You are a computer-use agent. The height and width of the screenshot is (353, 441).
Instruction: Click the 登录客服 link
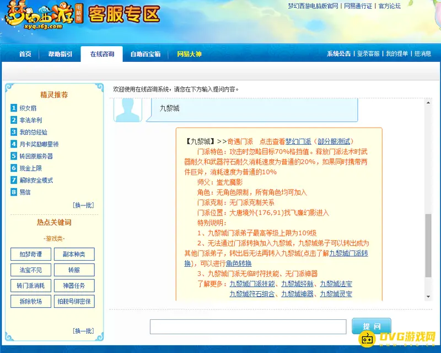pos(368,54)
